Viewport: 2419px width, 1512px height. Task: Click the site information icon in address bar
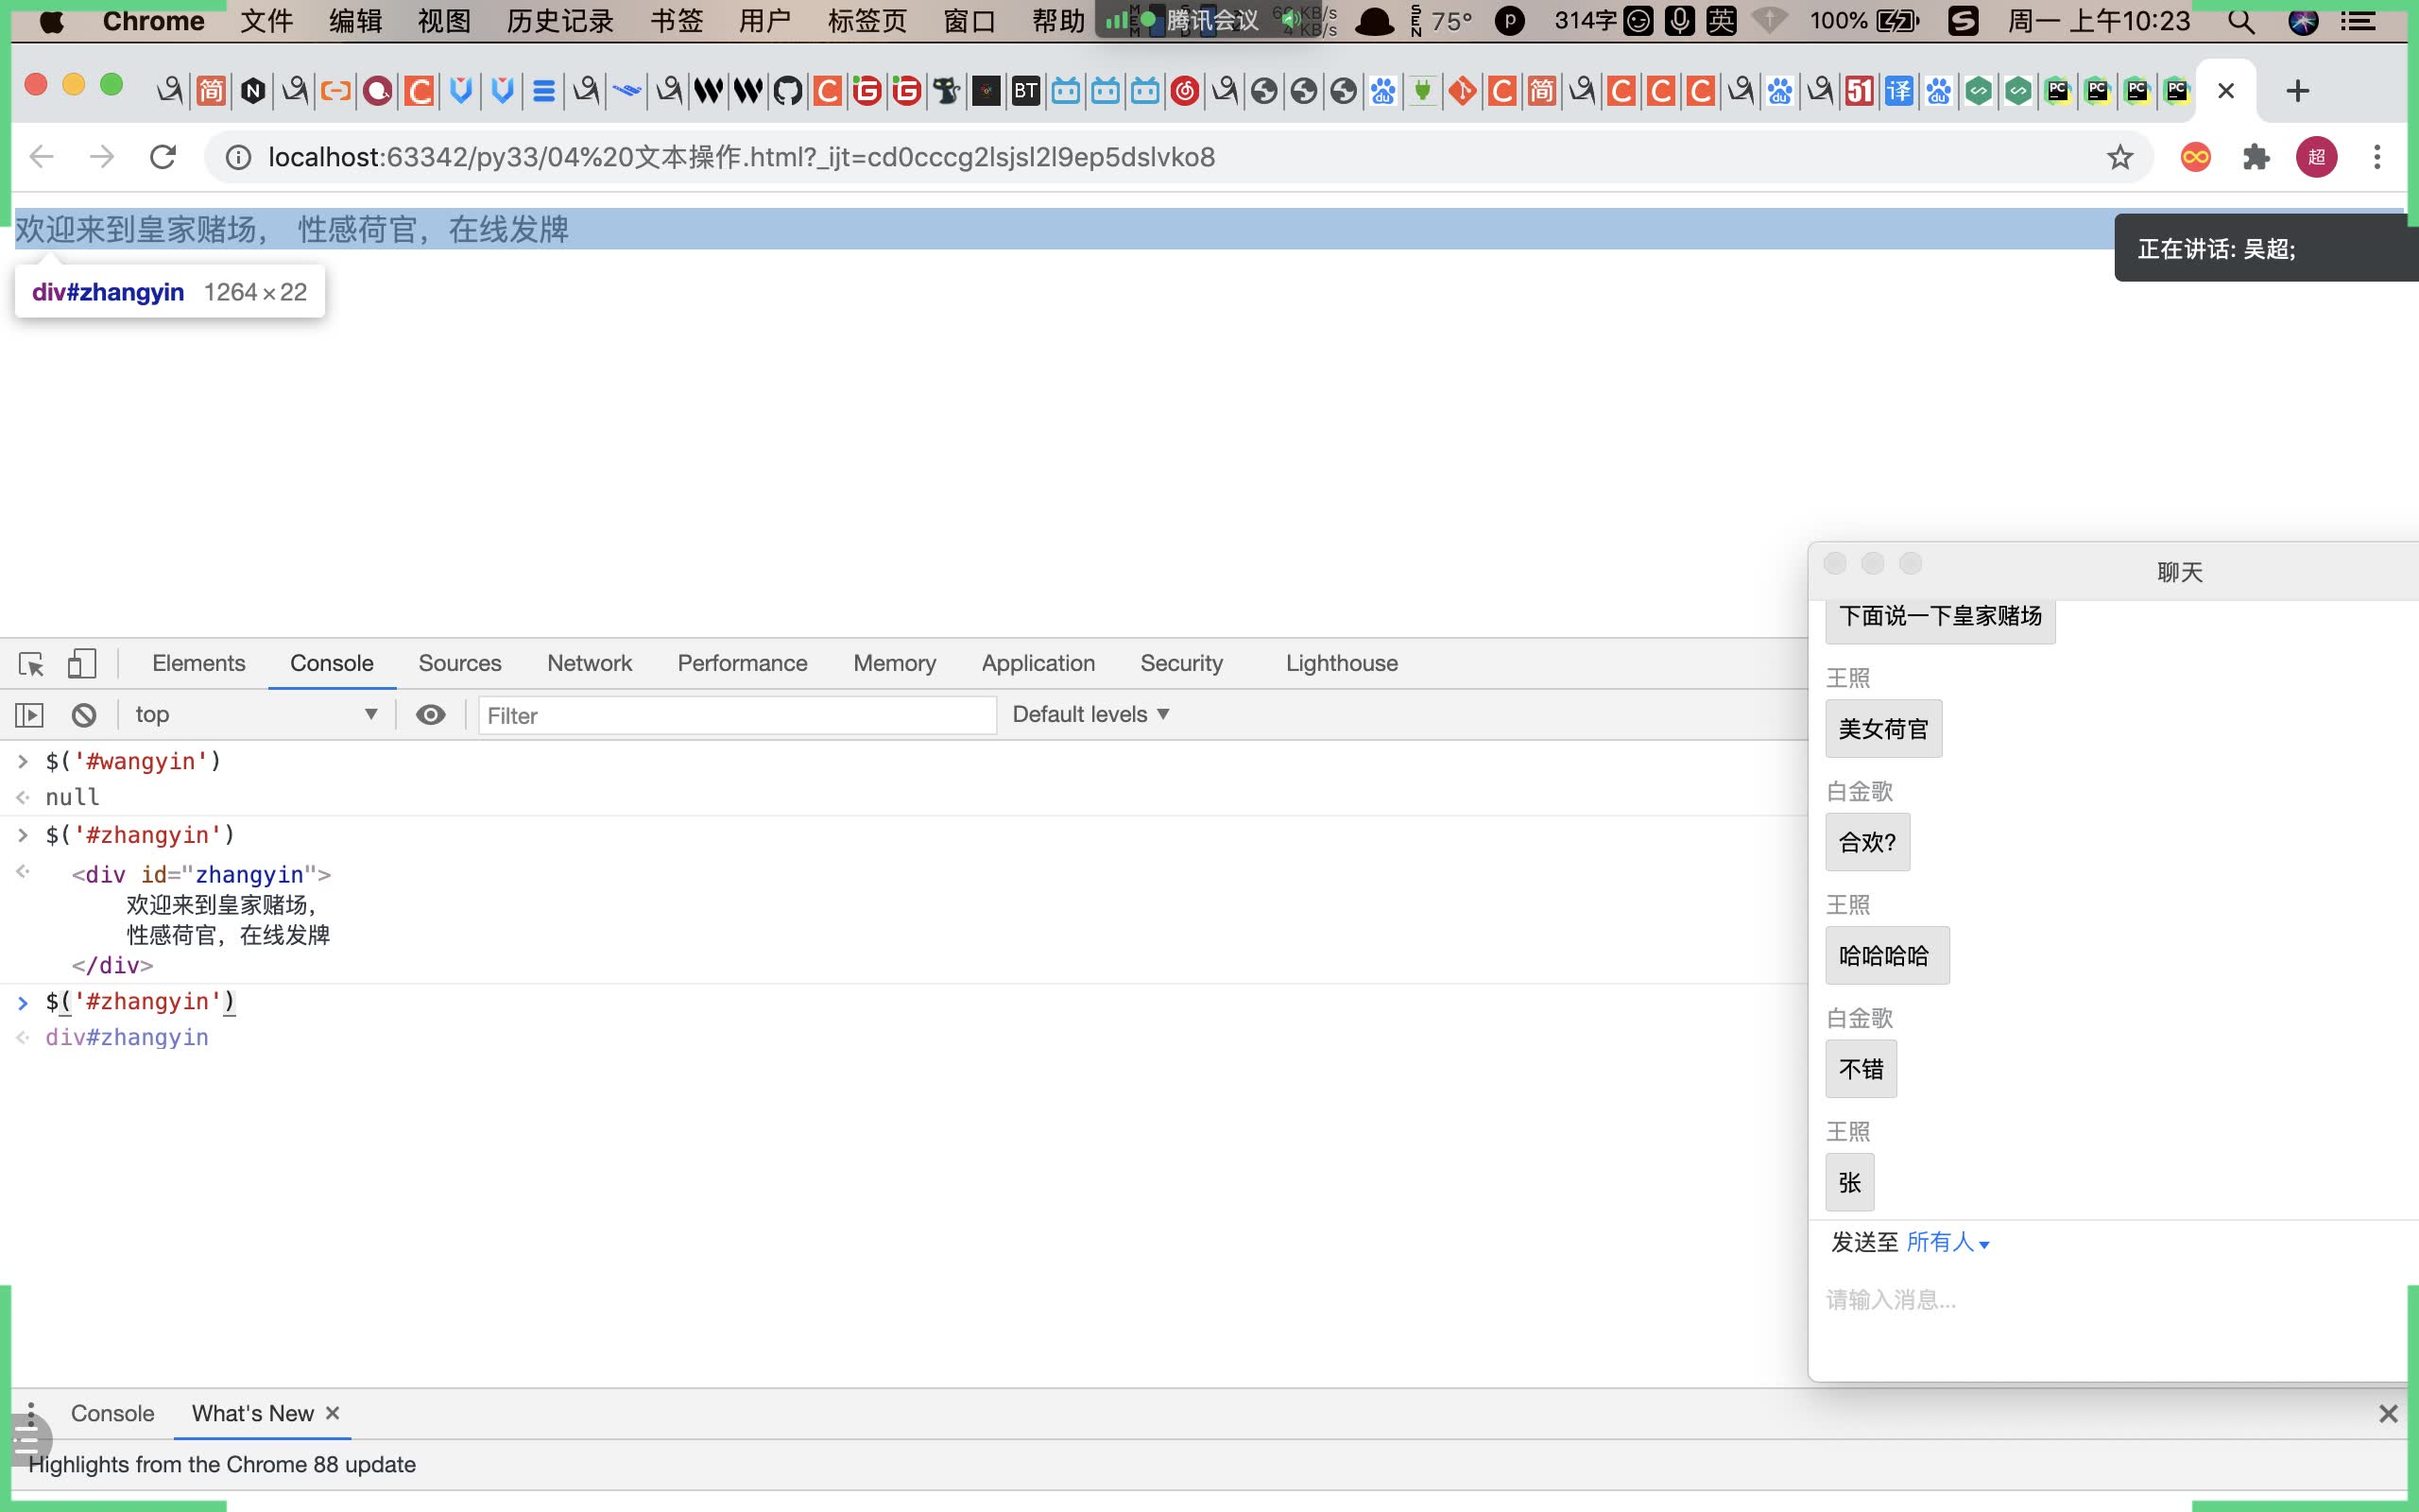[x=238, y=157]
